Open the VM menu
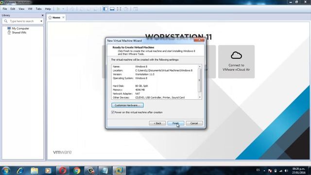Viewport: 311px width, 175px height. click(x=30, y=9)
